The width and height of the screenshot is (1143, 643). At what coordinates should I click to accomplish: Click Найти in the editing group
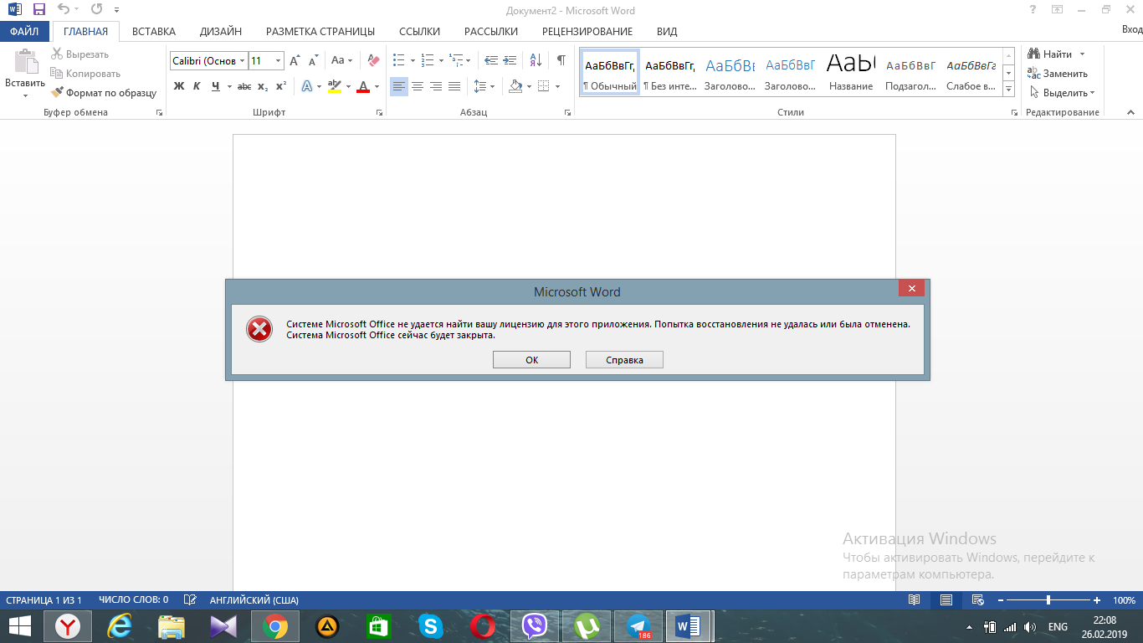tap(1051, 54)
